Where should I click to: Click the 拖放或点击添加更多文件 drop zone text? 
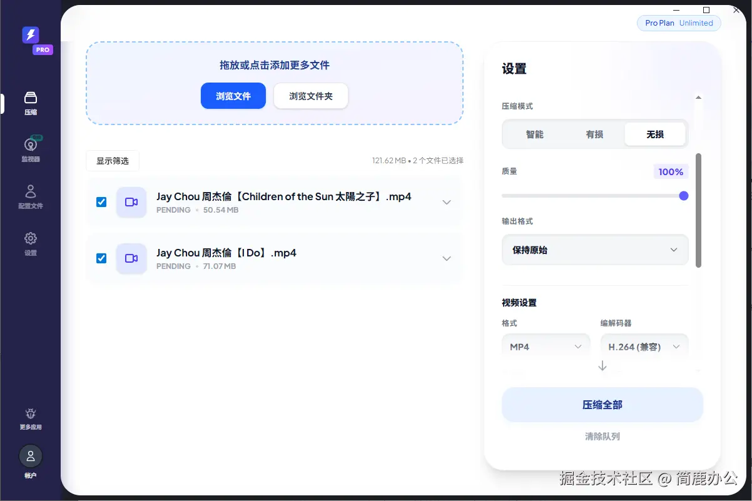coord(275,65)
